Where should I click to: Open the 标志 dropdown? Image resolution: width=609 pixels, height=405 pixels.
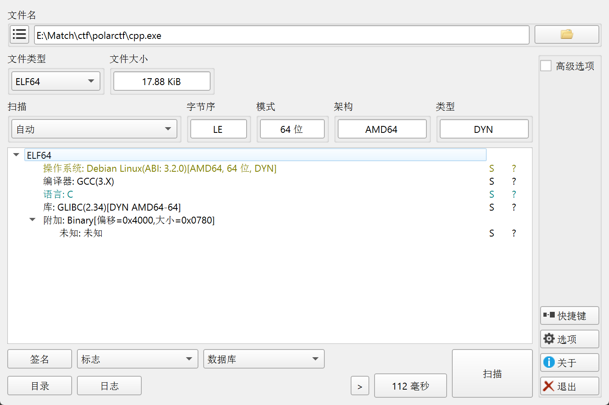(138, 359)
